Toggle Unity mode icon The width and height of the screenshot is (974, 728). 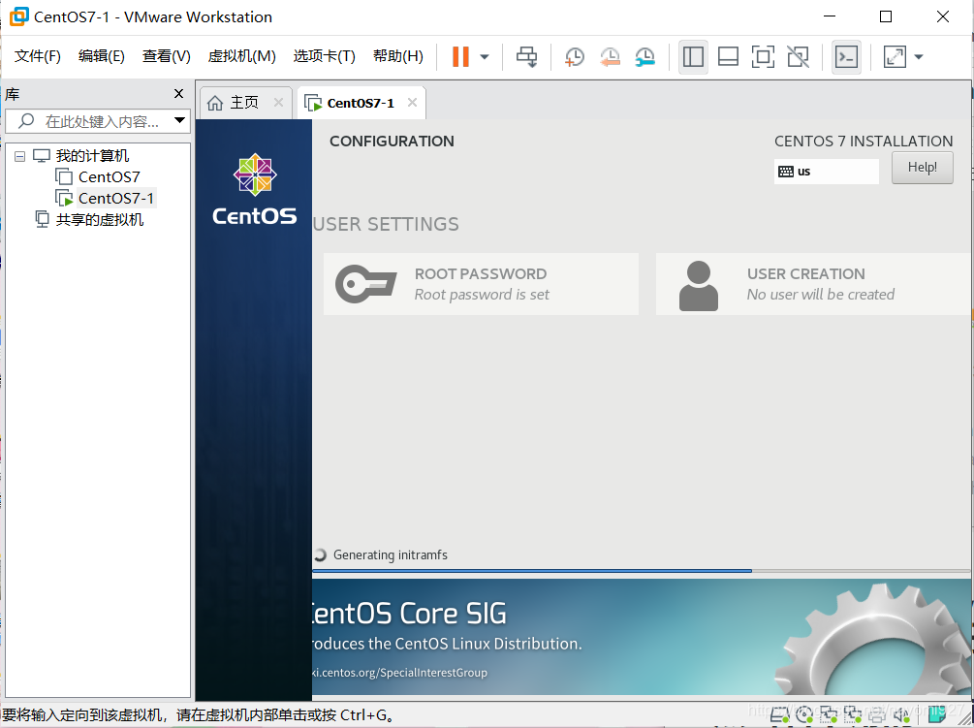(x=798, y=56)
